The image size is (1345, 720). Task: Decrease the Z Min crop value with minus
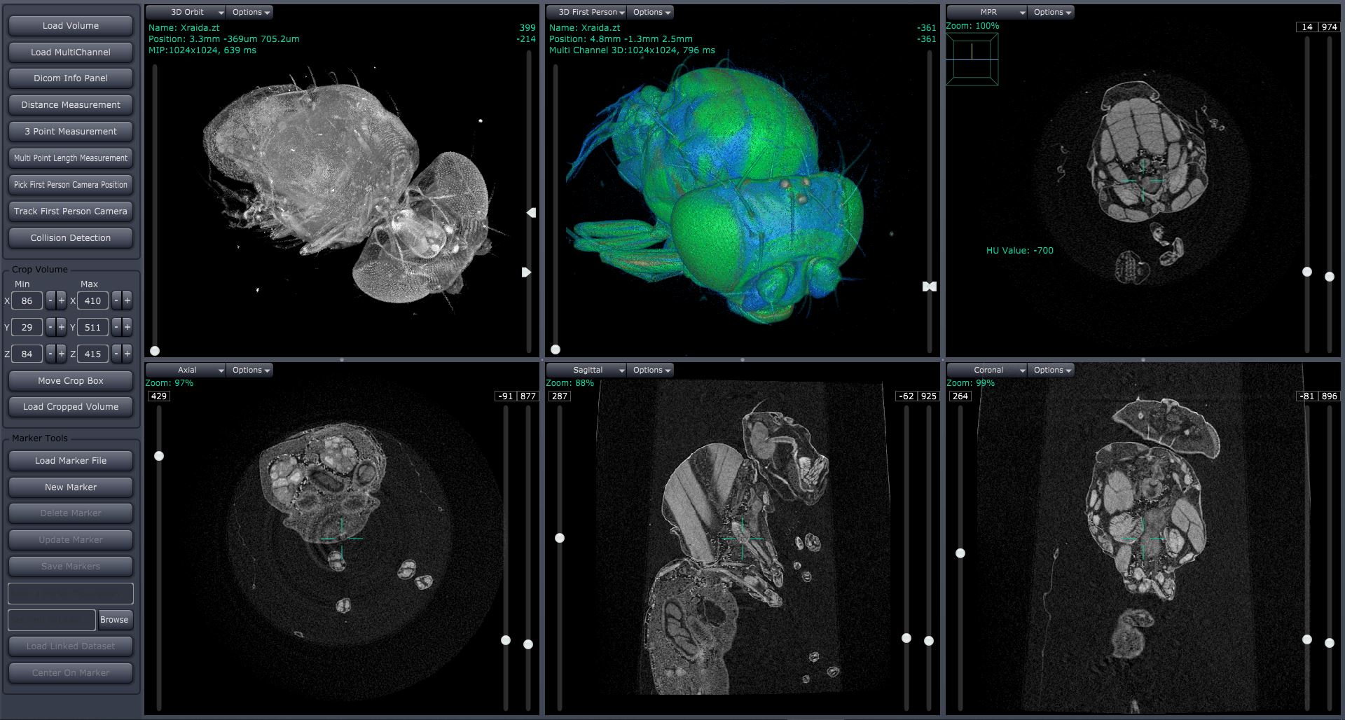coord(50,354)
